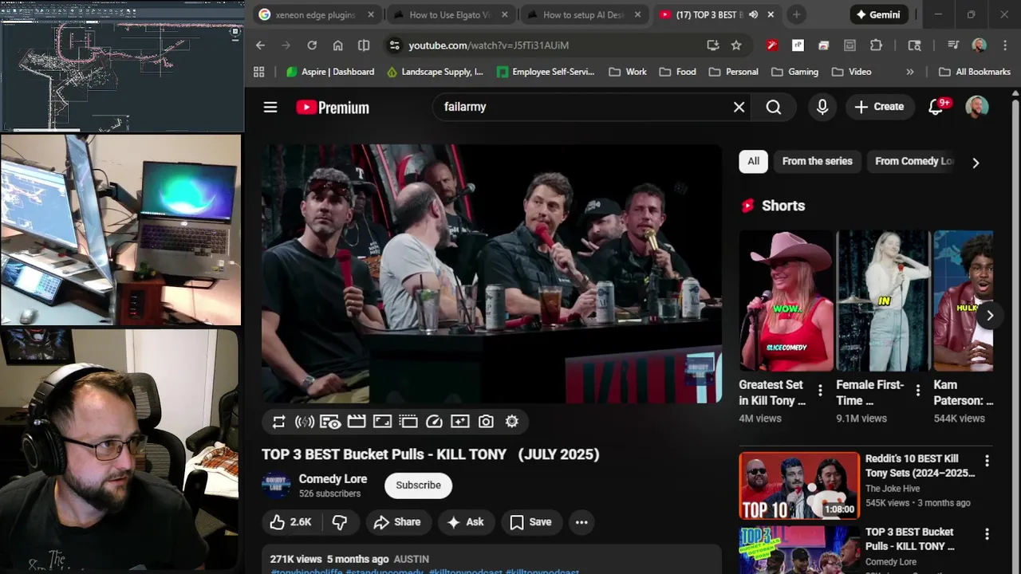Viewport: 1021px width, 574px height.
Task: Open the red extension icon in toolbar
Action: [771, 45]
